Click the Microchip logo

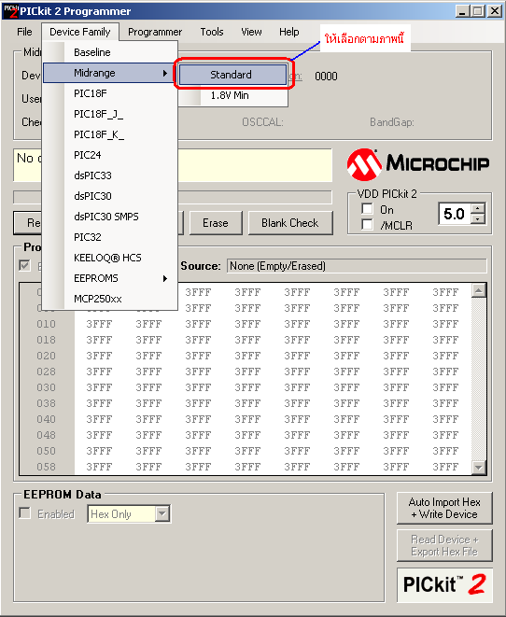418,164
